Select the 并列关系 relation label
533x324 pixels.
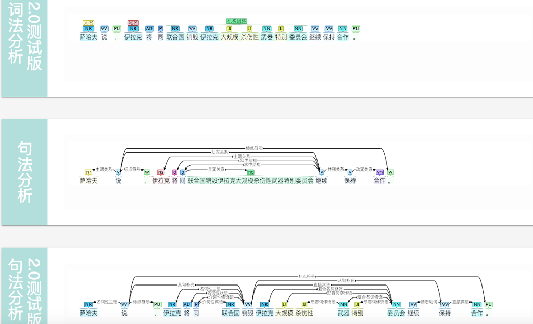336,169
